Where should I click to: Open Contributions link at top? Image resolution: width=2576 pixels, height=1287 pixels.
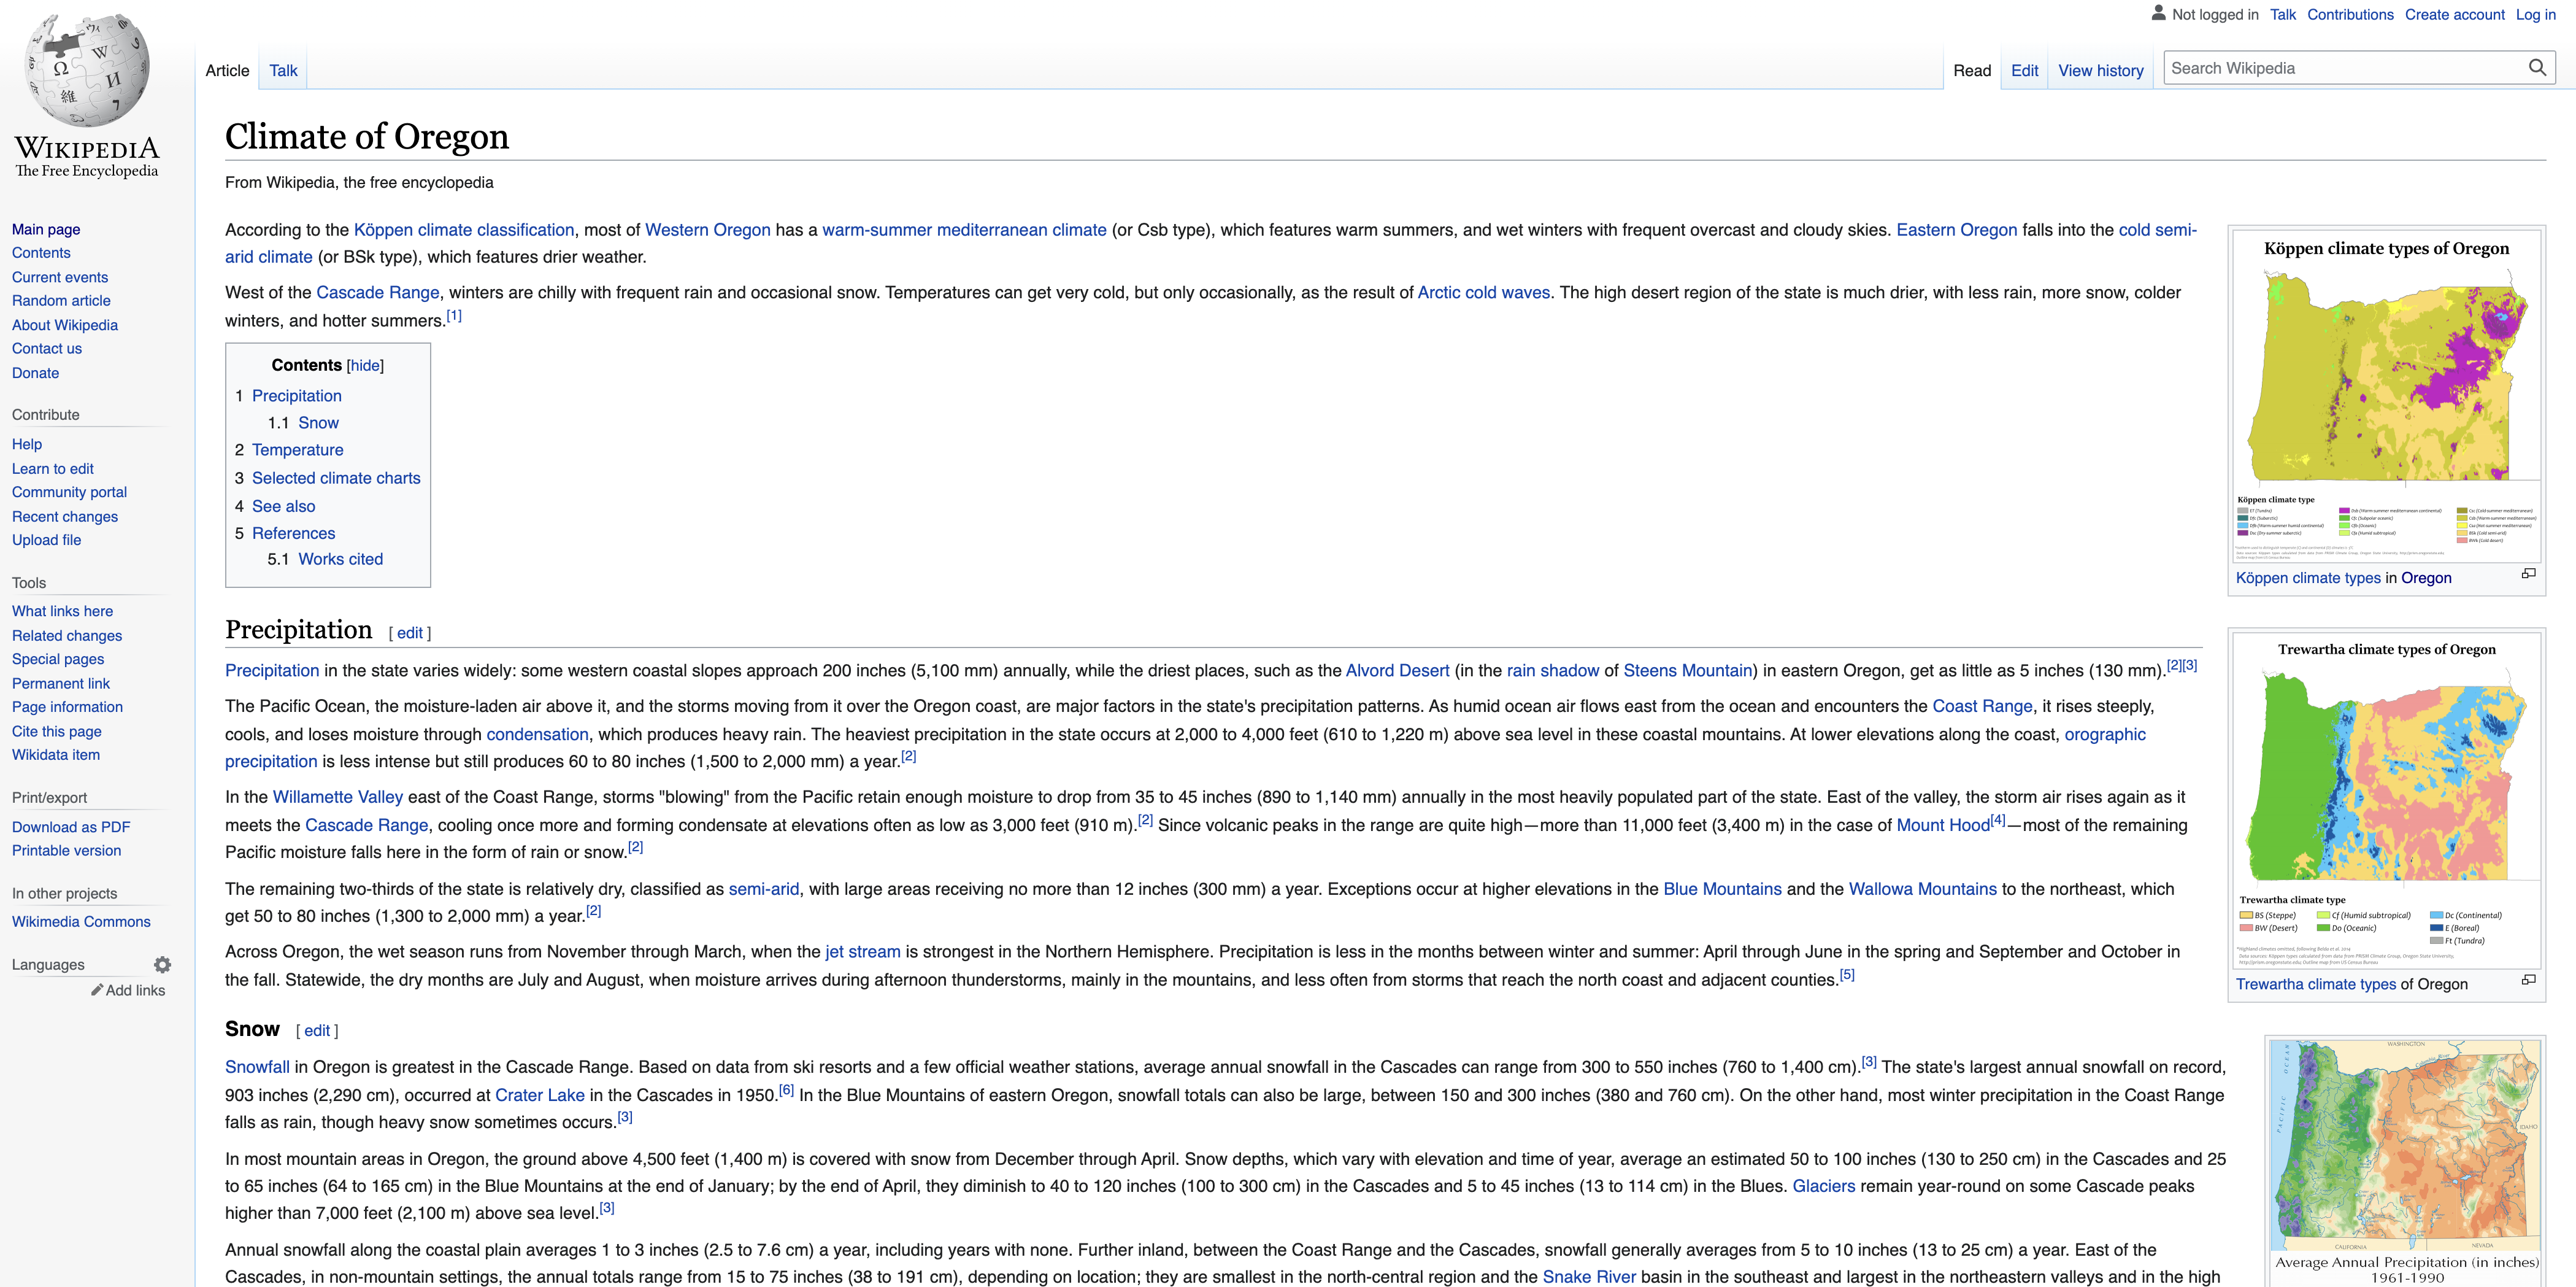click(x=2350, y=14)
